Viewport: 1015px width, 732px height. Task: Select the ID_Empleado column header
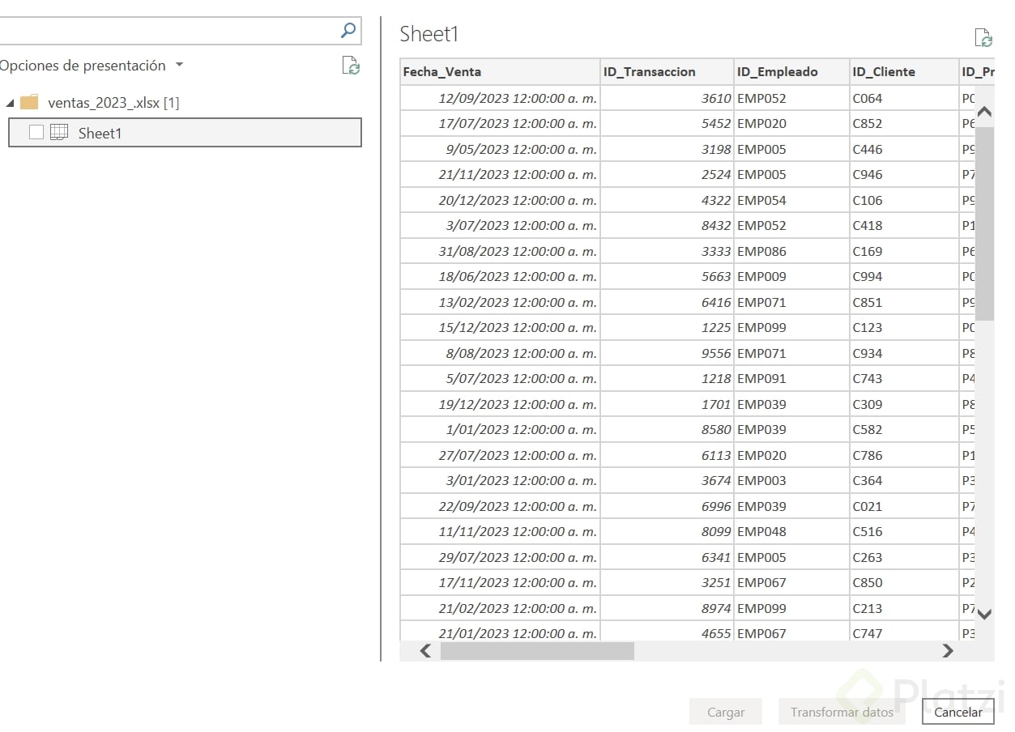tap(791, 72)
